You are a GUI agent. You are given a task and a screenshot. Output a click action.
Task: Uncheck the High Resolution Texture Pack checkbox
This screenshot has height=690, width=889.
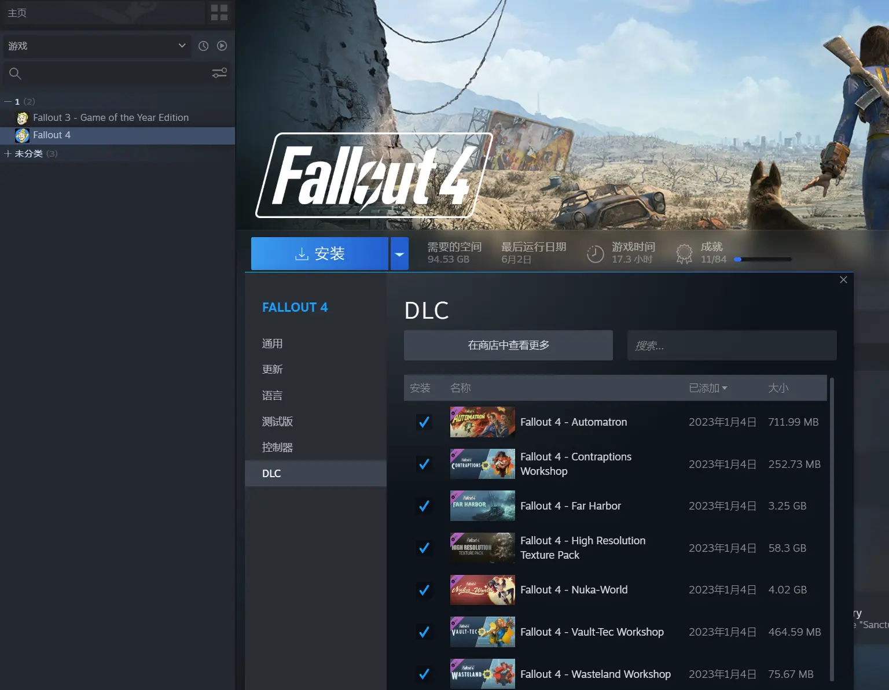(424, 548)
